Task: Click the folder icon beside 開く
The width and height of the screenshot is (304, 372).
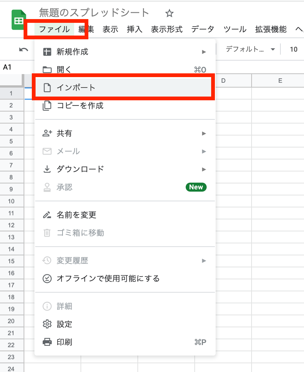Action: pos(47,70)
